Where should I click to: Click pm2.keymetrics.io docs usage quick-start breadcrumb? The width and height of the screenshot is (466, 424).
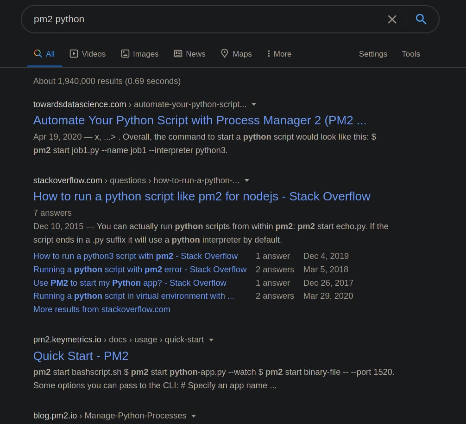tap(119, 340)
